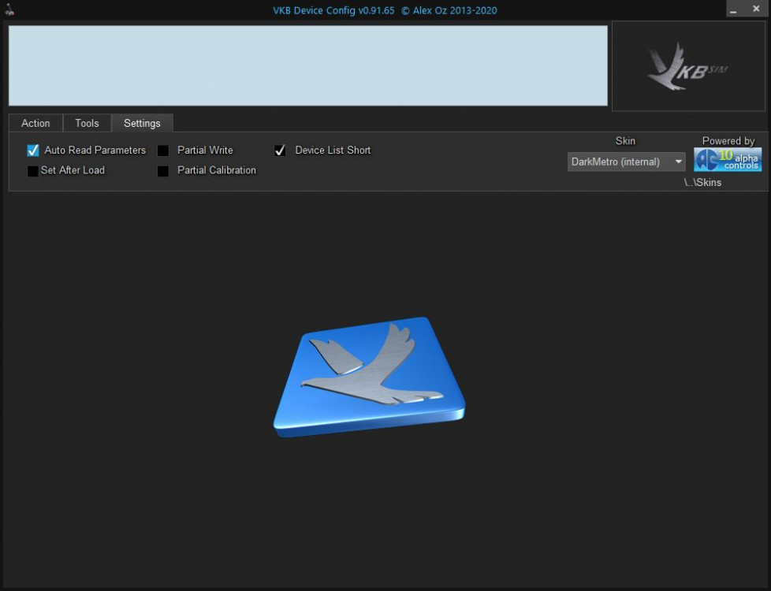The height and width of the screenshot is (591, 771).
Task: Click the light blue device list area
Action: pos(308,65)
